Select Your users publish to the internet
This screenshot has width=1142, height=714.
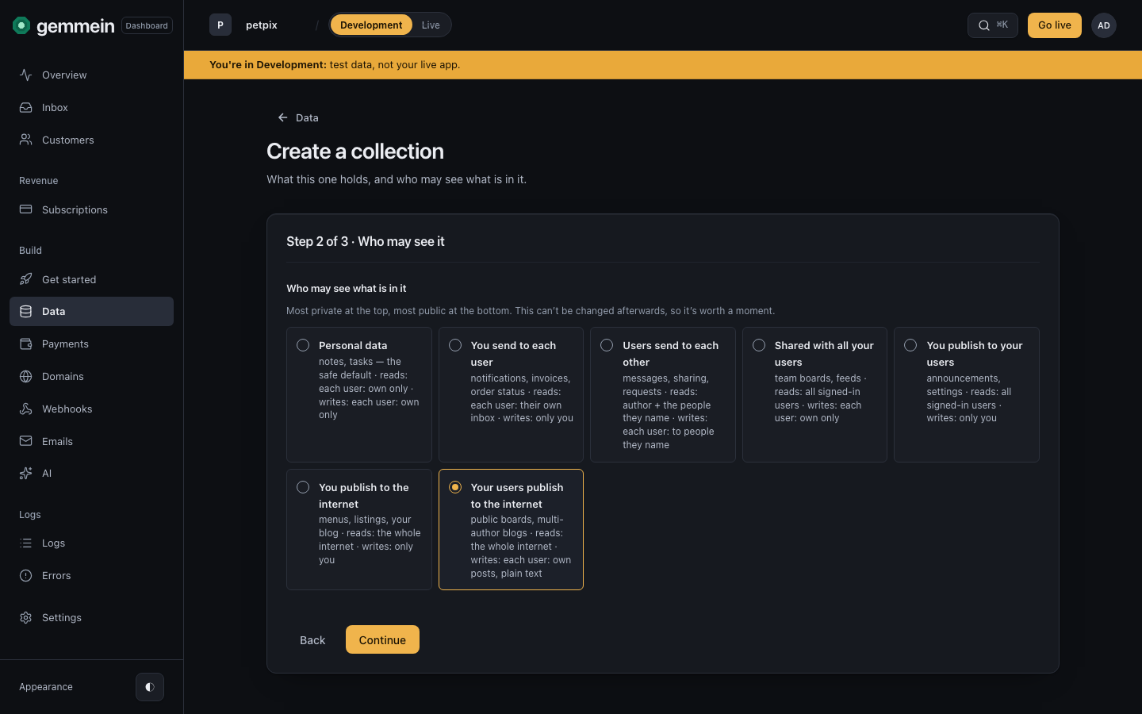pos(511,529)
